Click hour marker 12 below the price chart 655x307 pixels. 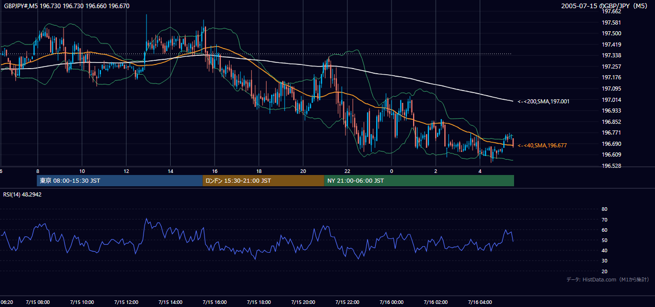click(126, 171)
